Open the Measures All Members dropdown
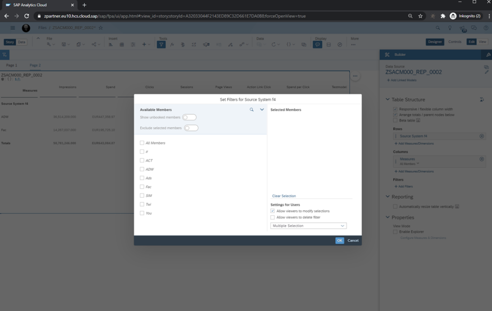 point(409,164)
